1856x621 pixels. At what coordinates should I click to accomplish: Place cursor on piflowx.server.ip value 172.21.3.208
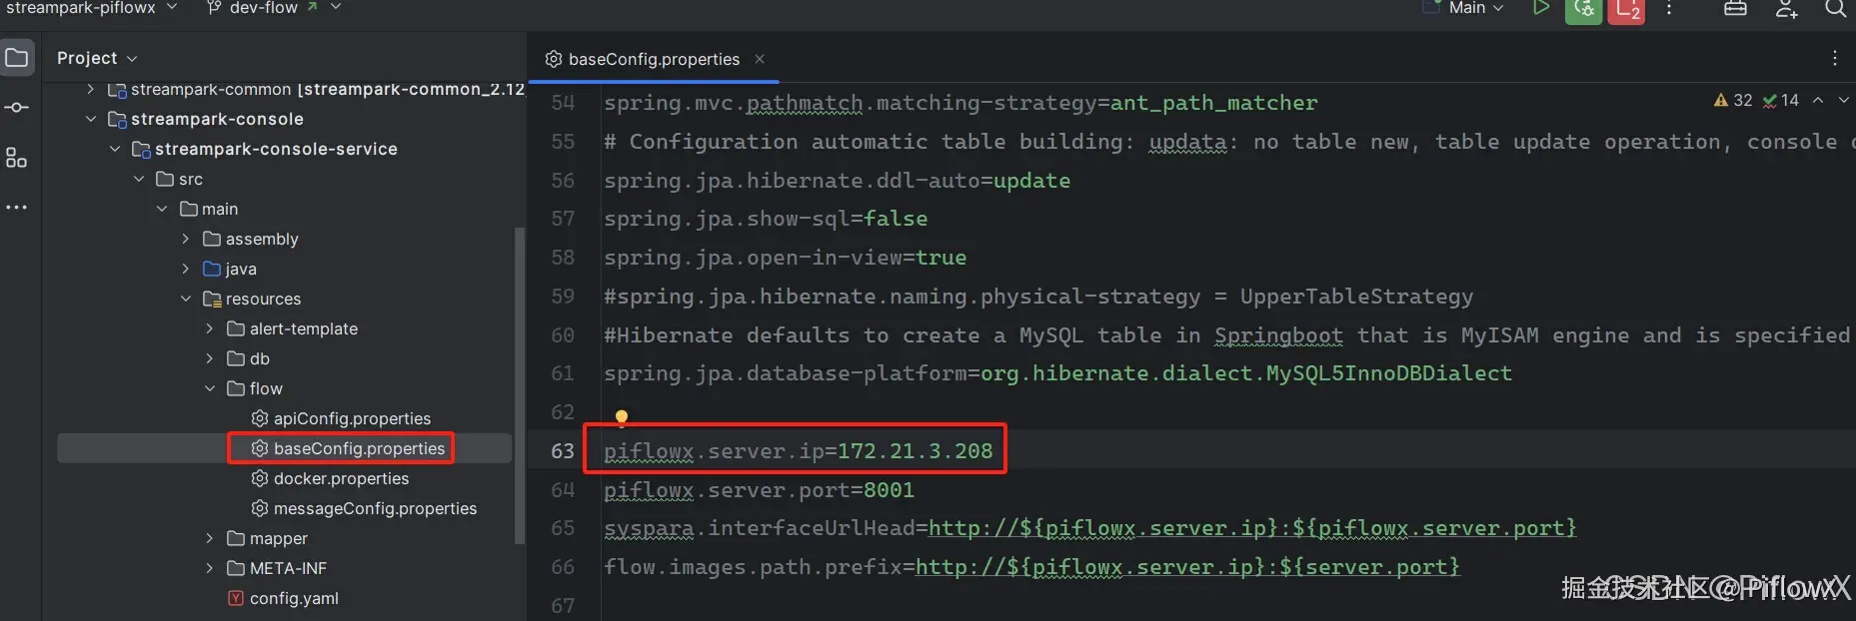(x=915, y=451)
